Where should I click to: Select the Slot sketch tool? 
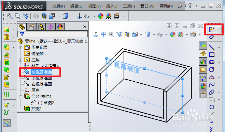click(212, 62)
